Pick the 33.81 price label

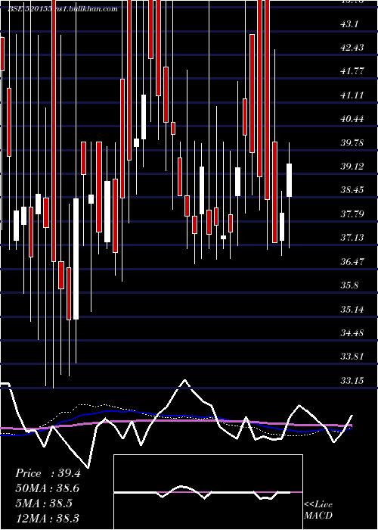(x=352, y=357)
